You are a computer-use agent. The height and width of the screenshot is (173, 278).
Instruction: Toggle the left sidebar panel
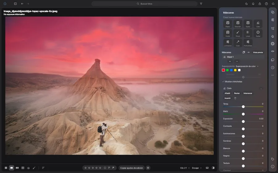coord(15,4)
